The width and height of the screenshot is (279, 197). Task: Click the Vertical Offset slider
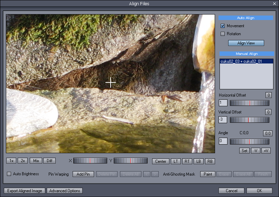coord(249,120)
